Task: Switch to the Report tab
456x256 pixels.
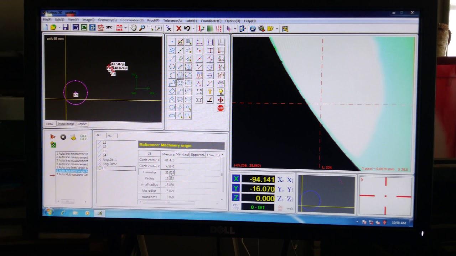Action: point(82,124)
